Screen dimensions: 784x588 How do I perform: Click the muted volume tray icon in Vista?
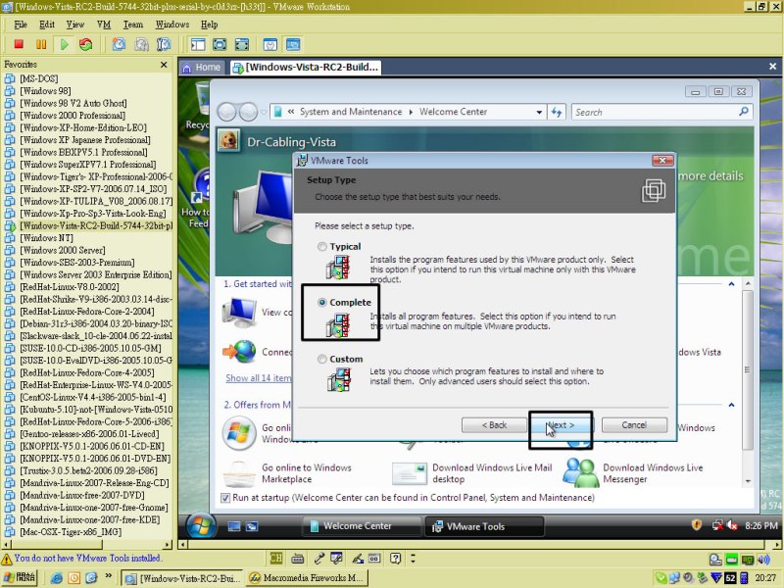(x=732, y=525)
